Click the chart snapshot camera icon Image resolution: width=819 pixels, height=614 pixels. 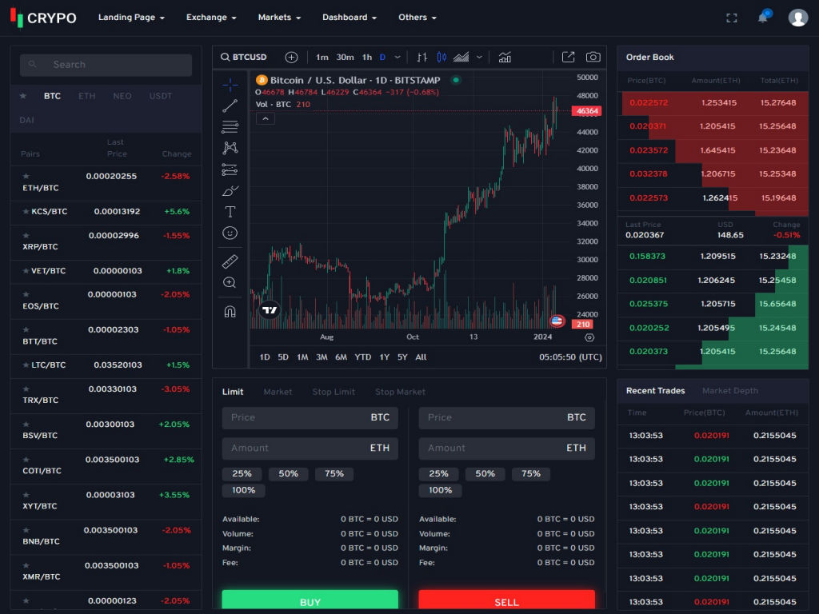(x=593, y=57)
